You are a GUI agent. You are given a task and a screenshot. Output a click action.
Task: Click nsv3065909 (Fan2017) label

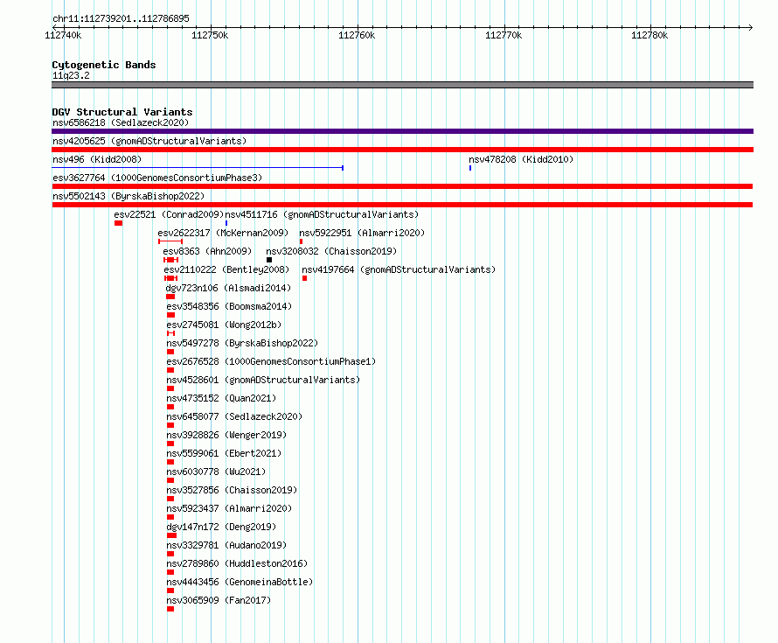click(x=219, y=600)
